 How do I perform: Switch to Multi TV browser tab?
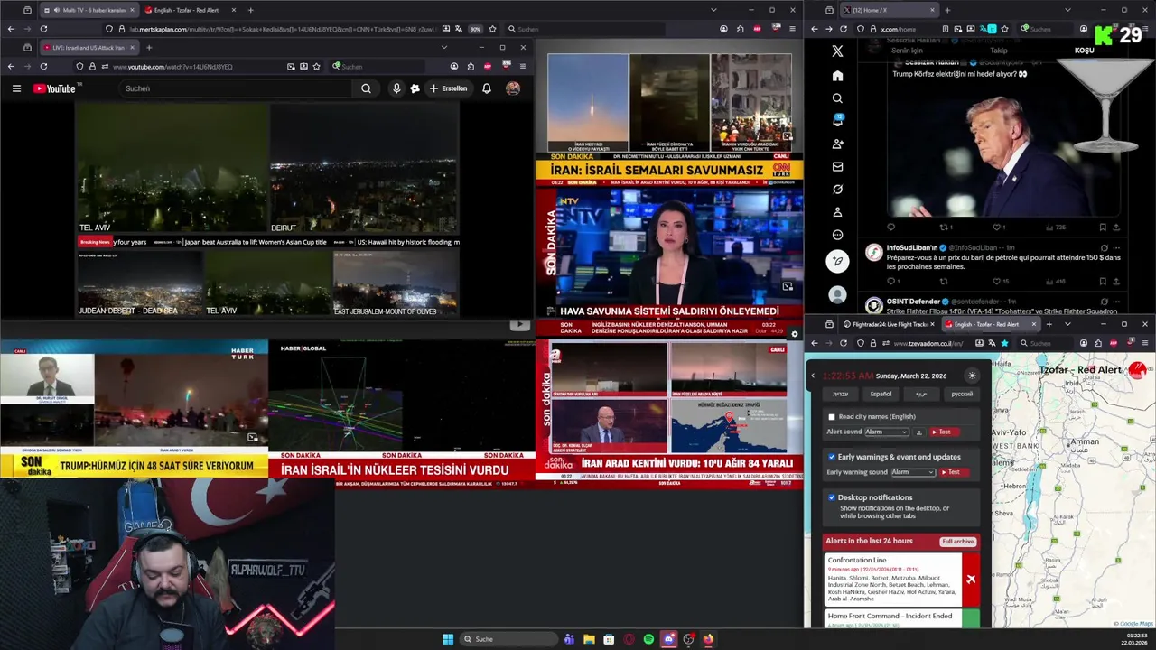tap(89, 10)
